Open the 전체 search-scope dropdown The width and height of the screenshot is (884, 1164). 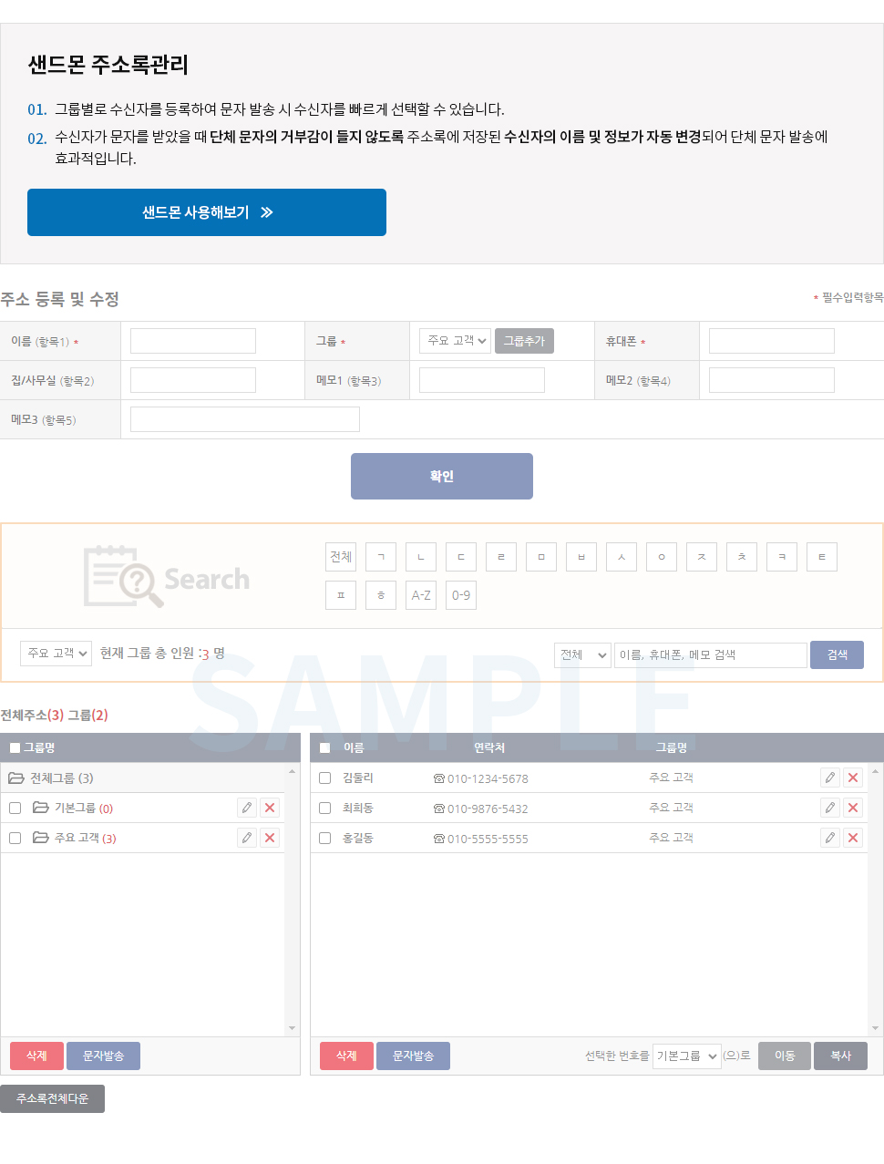(x=582, y=654)
